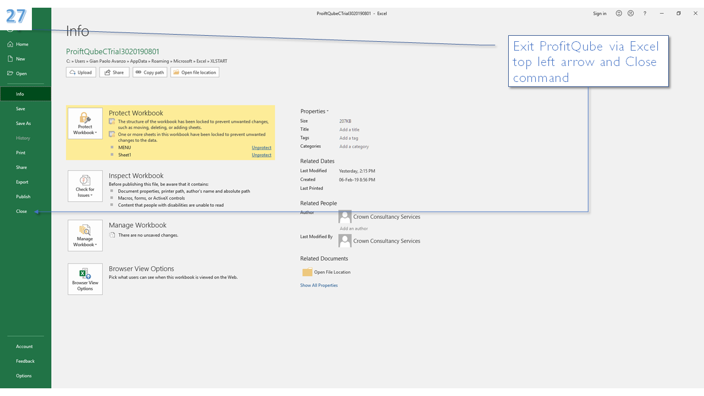
Task: Click the '207KB' size value
Action: coord(345,121)
